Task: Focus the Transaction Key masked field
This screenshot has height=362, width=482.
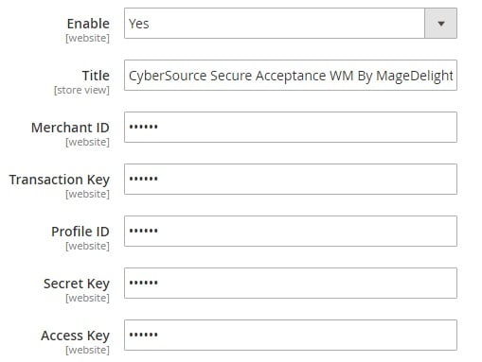Action: click(291, 179)
